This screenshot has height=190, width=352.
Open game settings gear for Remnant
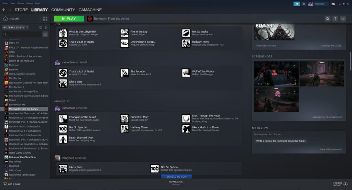(x=328, y=18)
